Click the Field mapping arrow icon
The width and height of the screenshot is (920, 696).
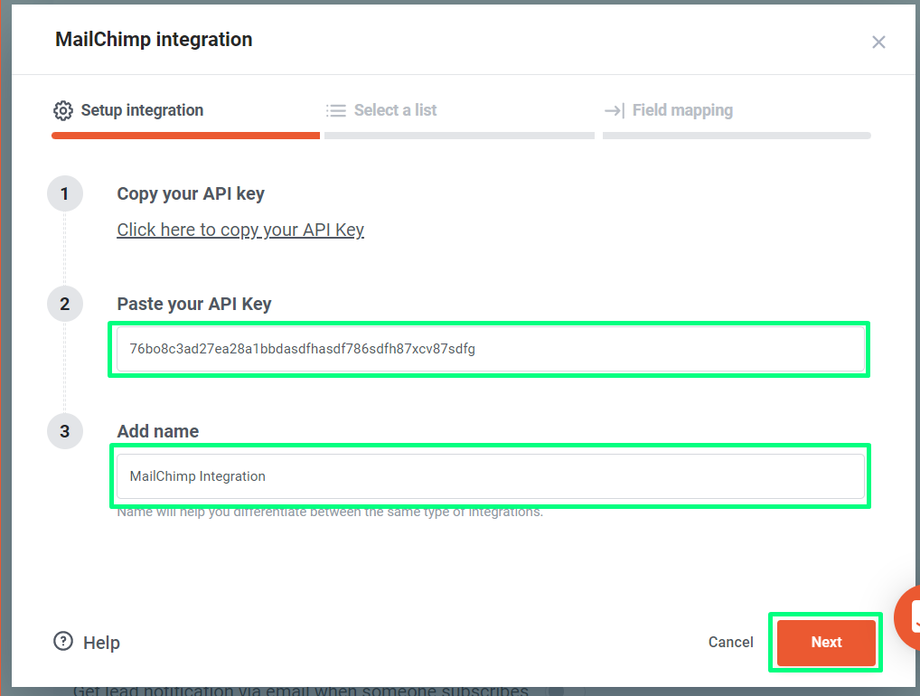pyautogui.click(x=615, y=110)
